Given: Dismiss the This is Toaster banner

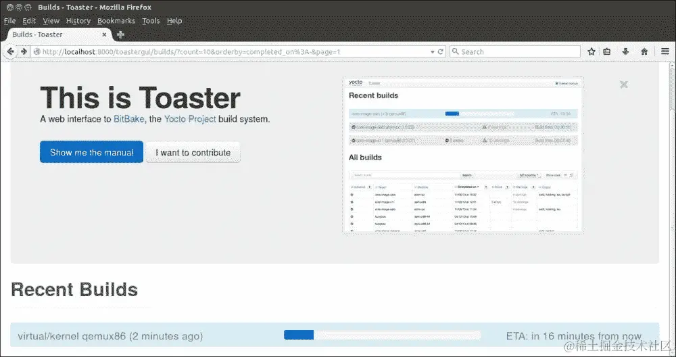Looking at the screenshot, I should tap(623, 85).
